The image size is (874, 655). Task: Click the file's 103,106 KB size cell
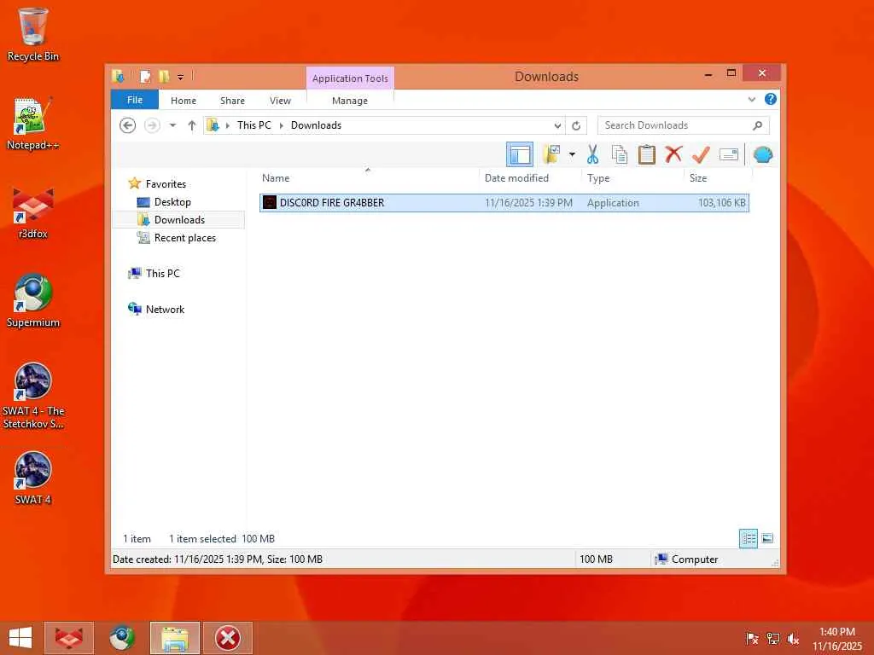pos(721,203)
